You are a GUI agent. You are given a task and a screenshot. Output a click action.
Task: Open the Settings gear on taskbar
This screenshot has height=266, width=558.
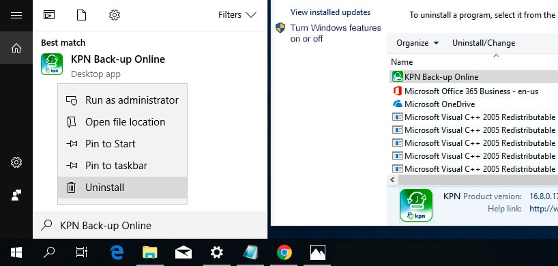[216, 252]
